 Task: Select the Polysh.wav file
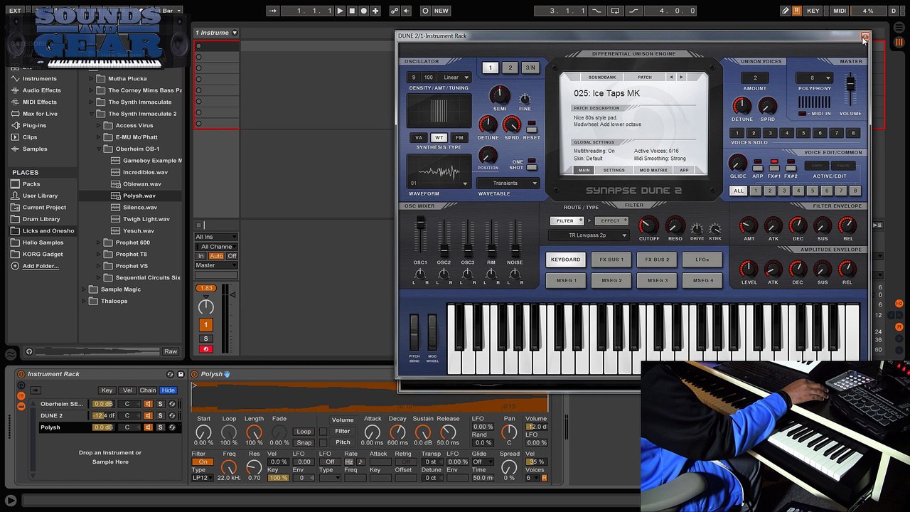(x=139, y=196)
